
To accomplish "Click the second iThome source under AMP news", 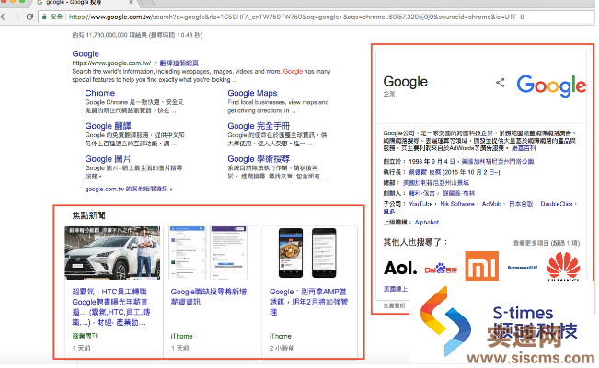I will pyautogui.click(x=281, y=337).
